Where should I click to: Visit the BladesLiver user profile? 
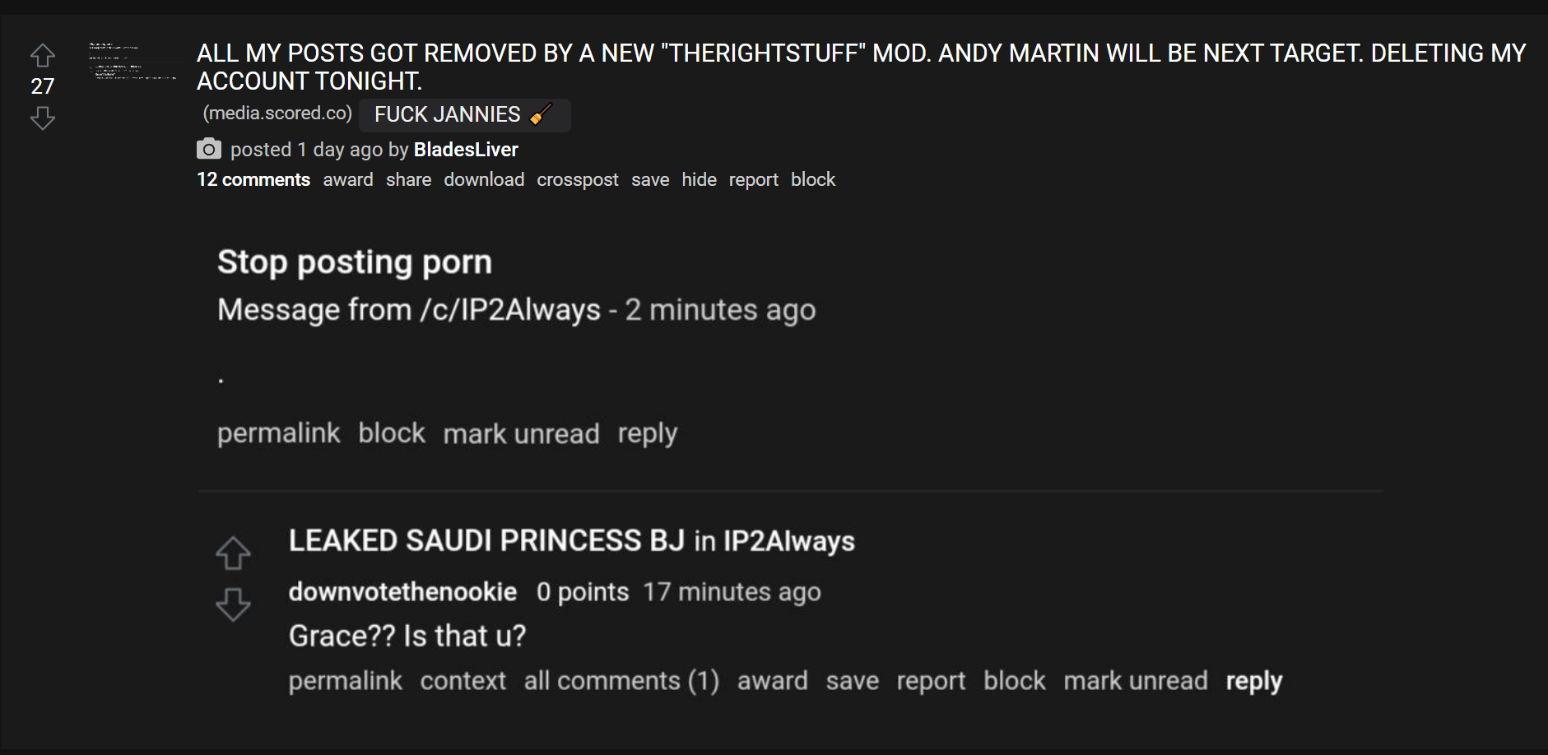466,150
